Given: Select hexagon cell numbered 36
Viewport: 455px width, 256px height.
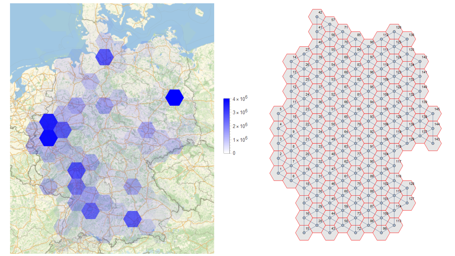Looking at the screenshot, I should tap(317, 106).
